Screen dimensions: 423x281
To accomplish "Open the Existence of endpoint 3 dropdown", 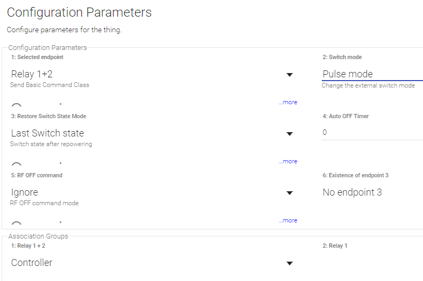I will pos(371,192).
